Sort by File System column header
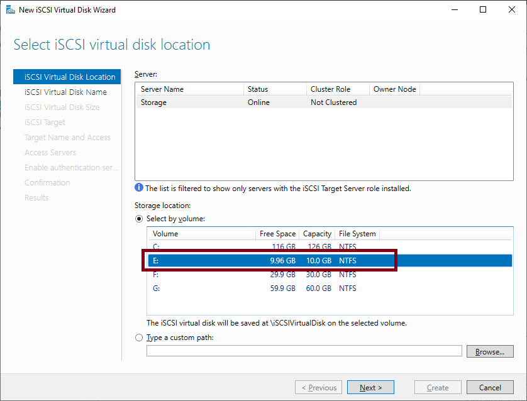 tap(357, 234)
